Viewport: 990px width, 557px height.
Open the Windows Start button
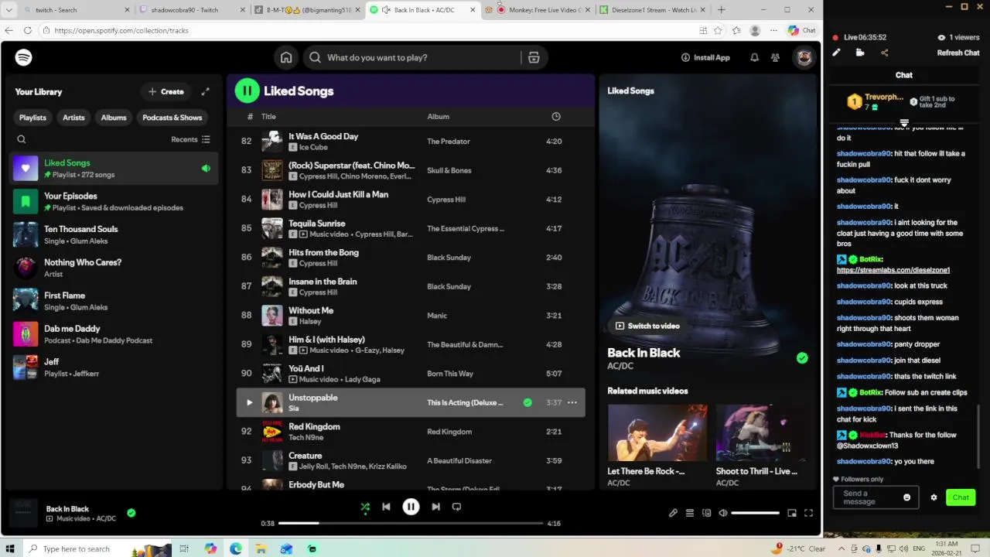pos(10,548)
